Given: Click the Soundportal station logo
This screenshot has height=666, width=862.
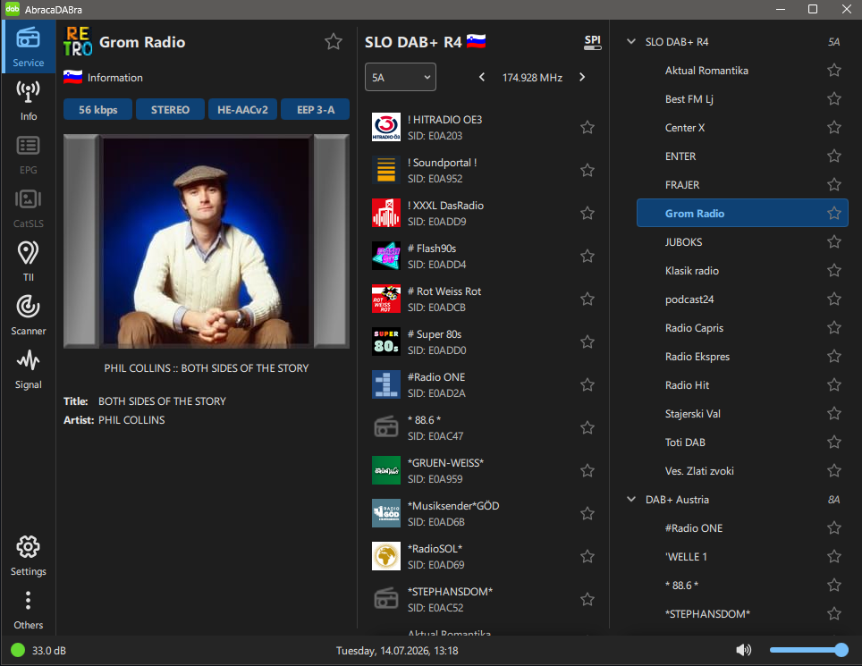Looking at the screenshot, I should click(386, 170).
